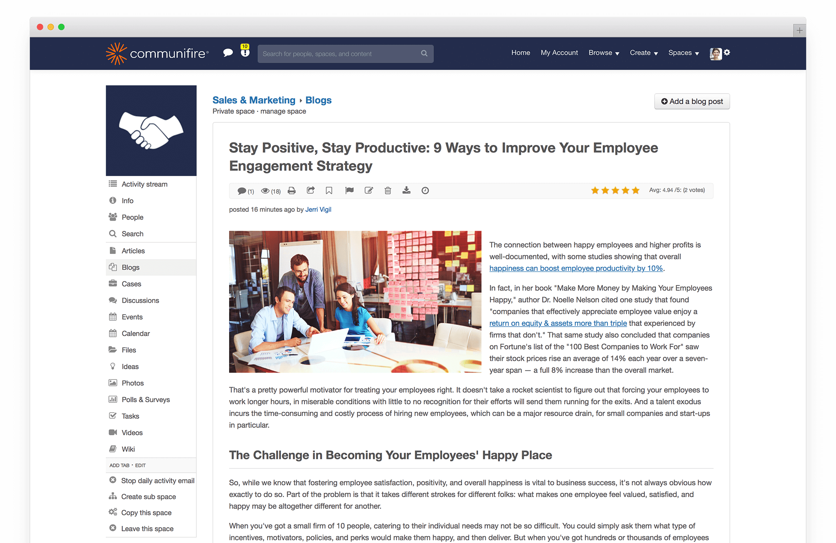836x543 pixels.
Task: Delete the blog post with the trash icon
Action: [387, 190]
